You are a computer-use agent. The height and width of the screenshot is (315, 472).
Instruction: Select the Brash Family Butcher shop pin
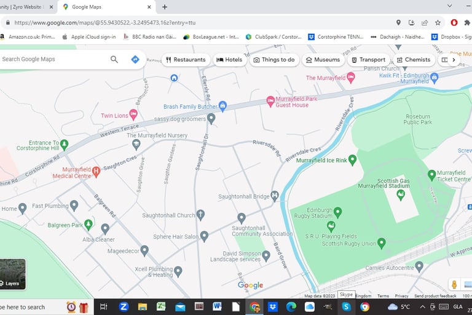tap(222, 106)
